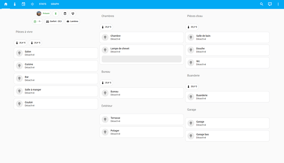Switch to the thermometer view tab
Image resolution: width=284 pixels, height=163 pixels.
tap(15, 4)
